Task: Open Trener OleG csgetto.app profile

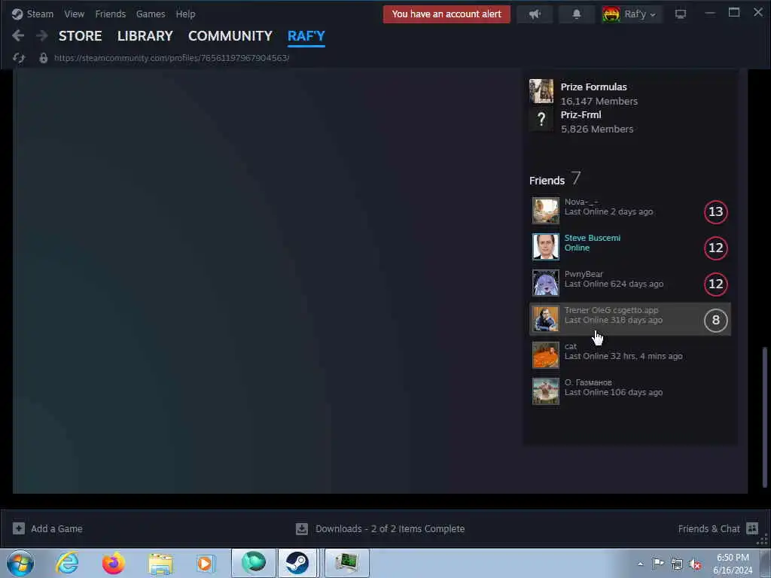Action: [x=611, y=310]
